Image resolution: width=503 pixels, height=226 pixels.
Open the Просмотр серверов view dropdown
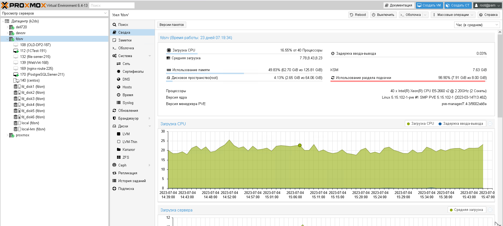coord(105,13)
